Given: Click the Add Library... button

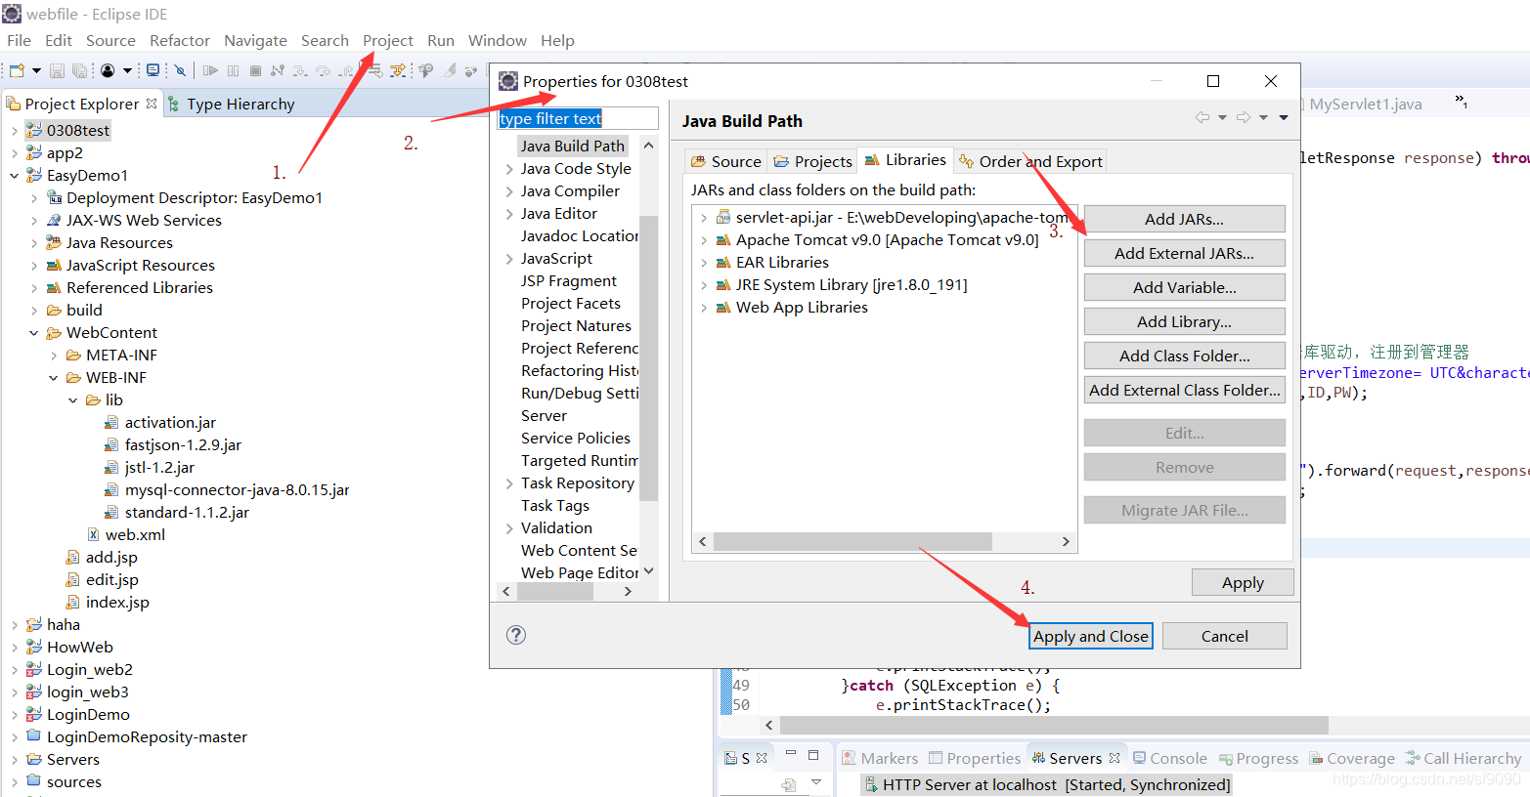Looking at the screenshot, I should pos(1184,321).
